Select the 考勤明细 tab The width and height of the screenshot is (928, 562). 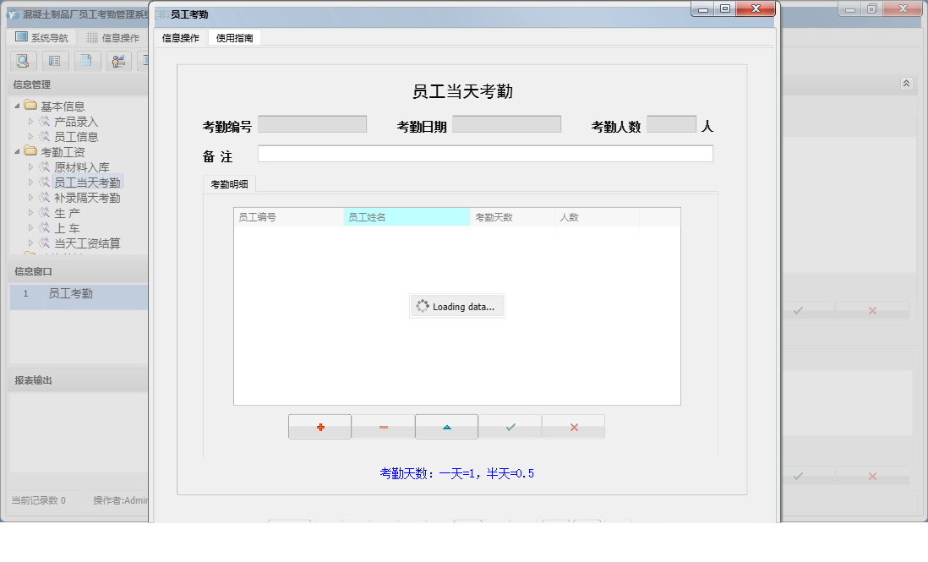[230, 183]
